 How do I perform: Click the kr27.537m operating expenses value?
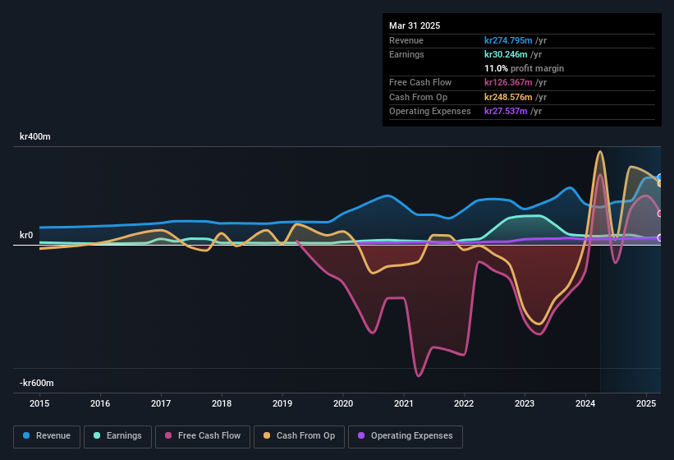click(x=506, y=111)
